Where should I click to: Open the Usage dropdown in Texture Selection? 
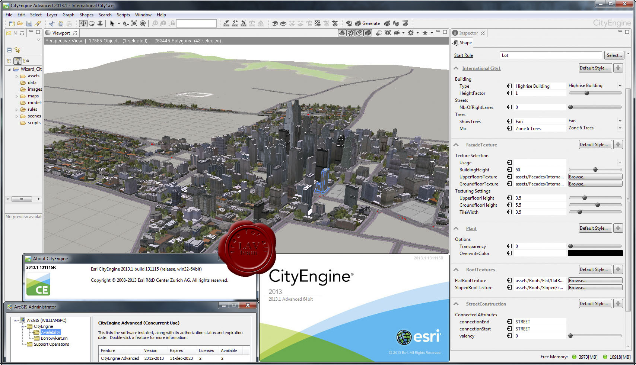click(620, 162)
